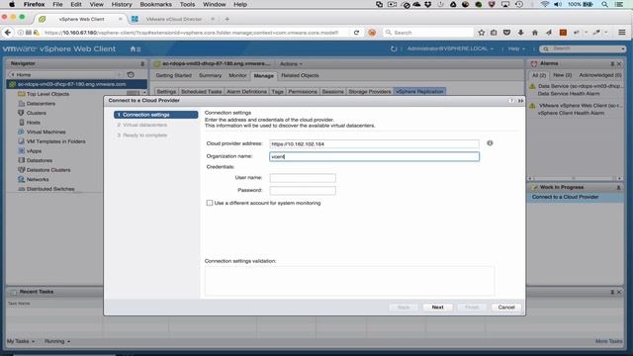Select Virtual Machines in Navigator
The height and width of the screenshot is (356, 633).
point(45,132)
